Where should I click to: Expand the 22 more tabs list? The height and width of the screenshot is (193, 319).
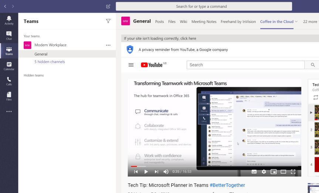310,21
